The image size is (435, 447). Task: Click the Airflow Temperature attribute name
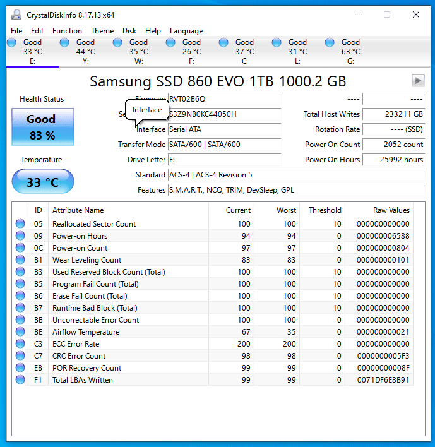[x=86, y=332]
